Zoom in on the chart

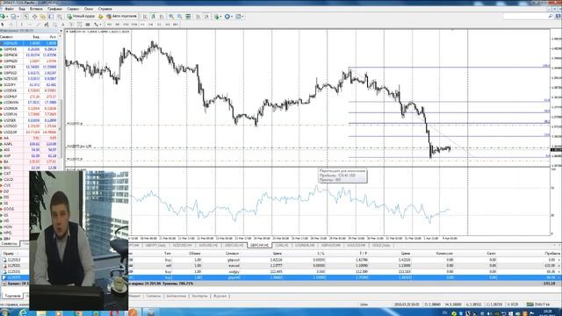coord(171,17)
